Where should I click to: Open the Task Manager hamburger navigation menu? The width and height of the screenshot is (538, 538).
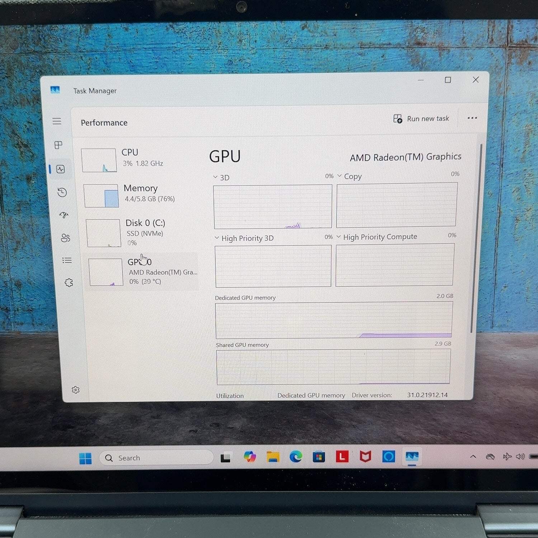pos(57,121)
